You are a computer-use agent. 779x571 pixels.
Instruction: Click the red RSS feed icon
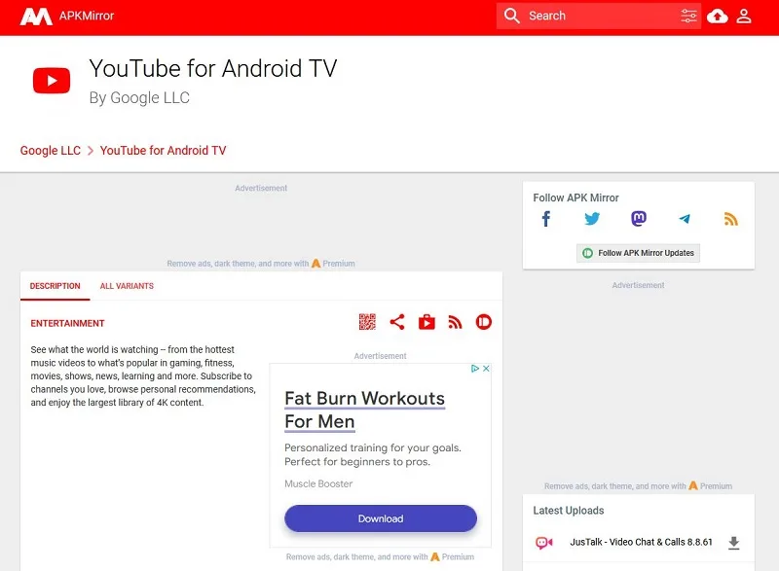(455, 322)
